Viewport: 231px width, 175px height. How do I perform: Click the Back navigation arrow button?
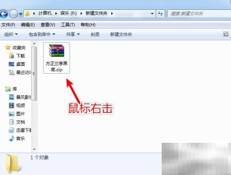(3, 14)
